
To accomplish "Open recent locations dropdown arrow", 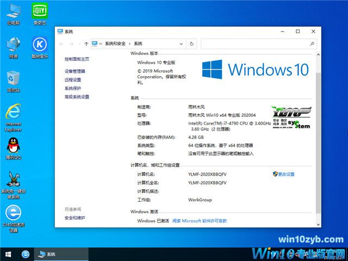I will [x=79, y=44].
